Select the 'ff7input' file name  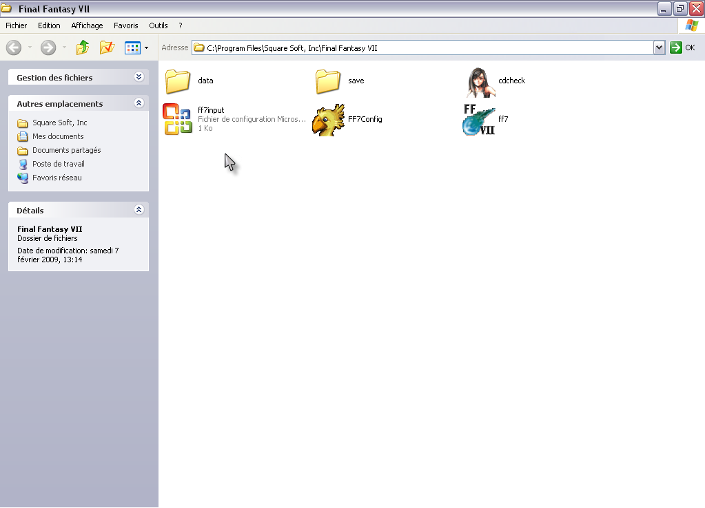pos(211,110)
